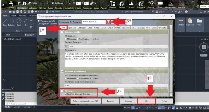Viewport: 209px width, 112px height.
Task: Click the Chave speech bubble icon
Action: [160, 4]
